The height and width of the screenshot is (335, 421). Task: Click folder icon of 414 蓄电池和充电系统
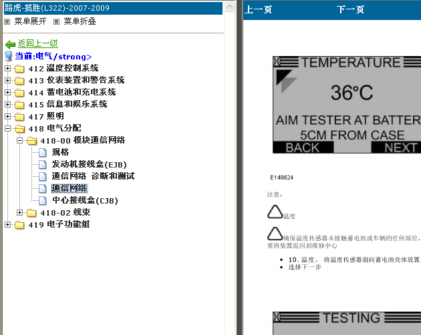19,93
